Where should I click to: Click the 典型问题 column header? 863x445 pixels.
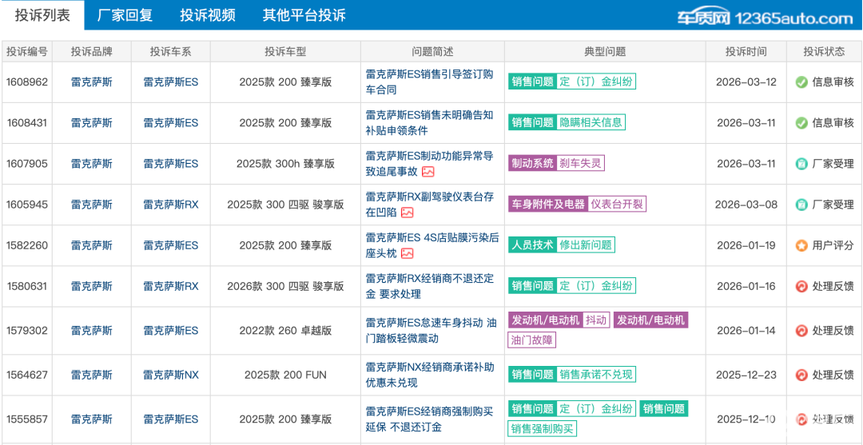point(606,52)
